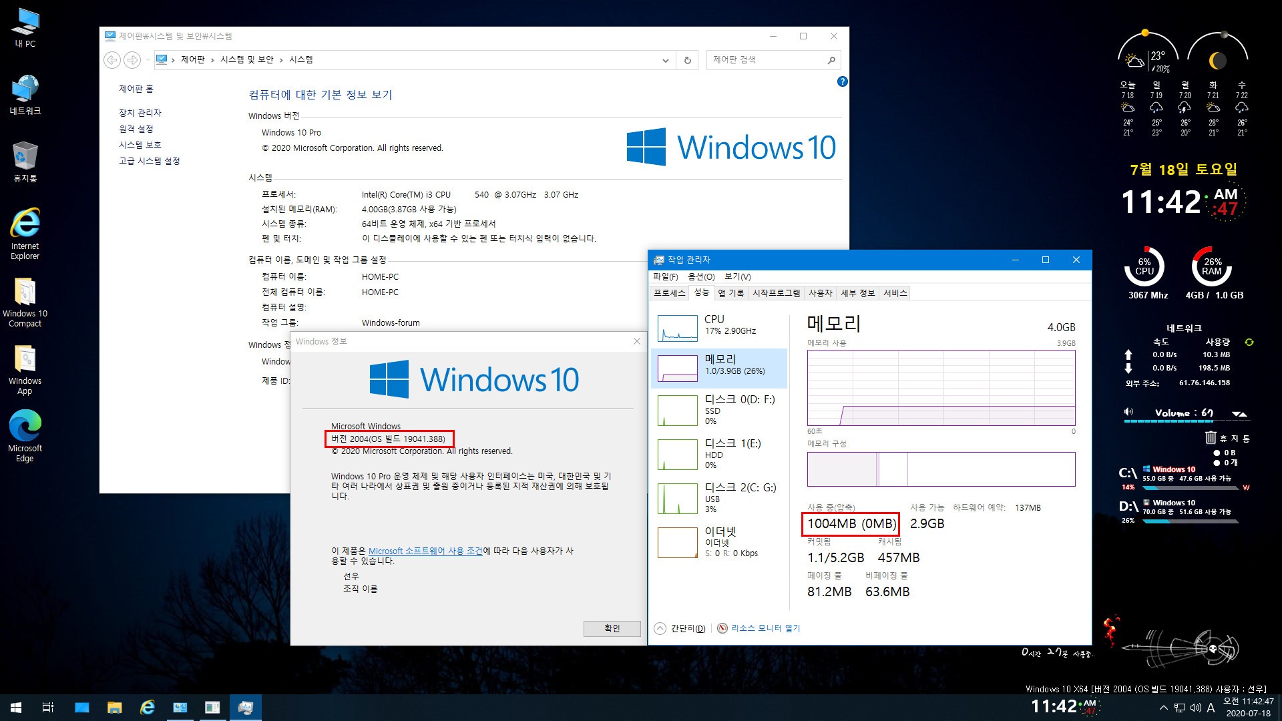Image resolution: width=1282 pixels, height=721 pixels.
Task: Click the taskbar clock showing 오전 11:42:47
Action: (1248, 708)
